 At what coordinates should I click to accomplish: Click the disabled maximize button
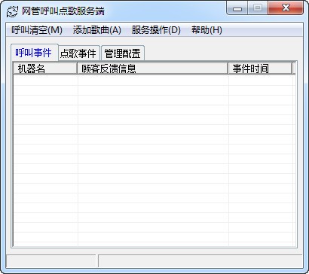point(258,8)
